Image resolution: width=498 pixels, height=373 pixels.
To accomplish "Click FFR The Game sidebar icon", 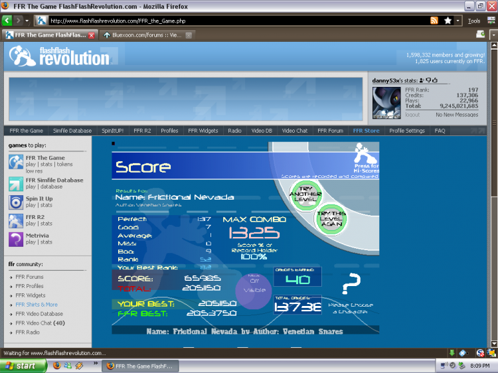I will 16,162.
